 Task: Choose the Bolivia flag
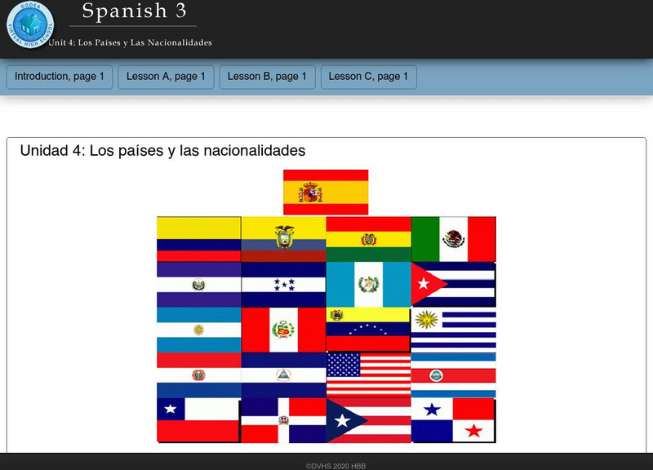(x=369, y=239)
